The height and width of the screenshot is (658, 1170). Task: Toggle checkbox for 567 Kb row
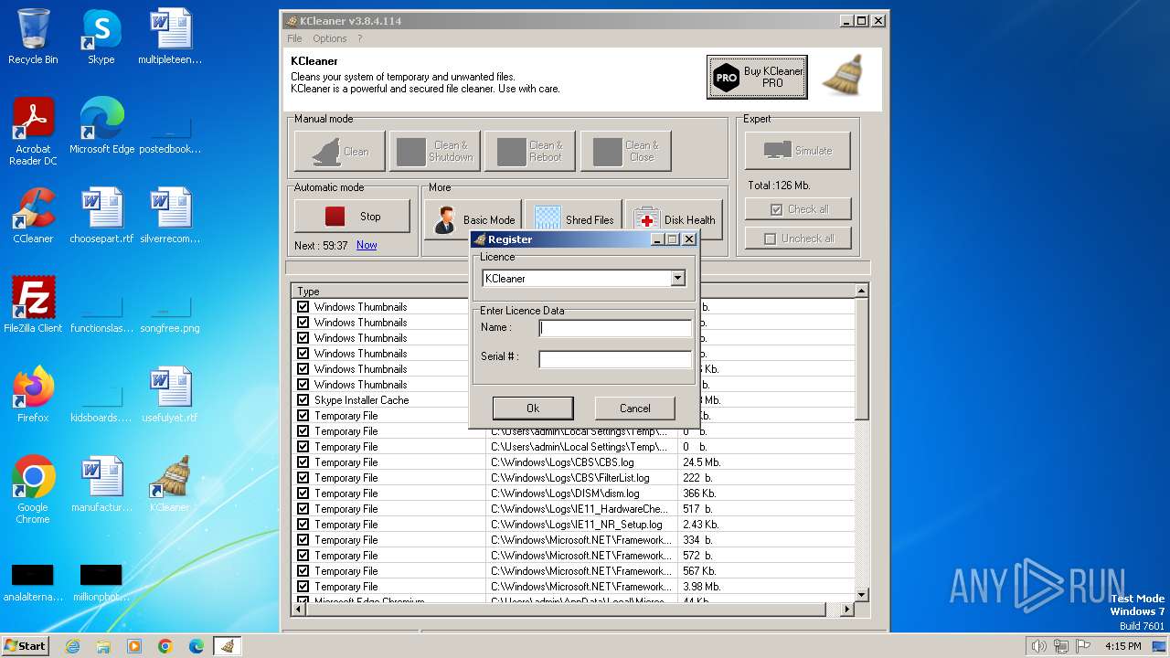pyautogui.click(x=303, y=571)
